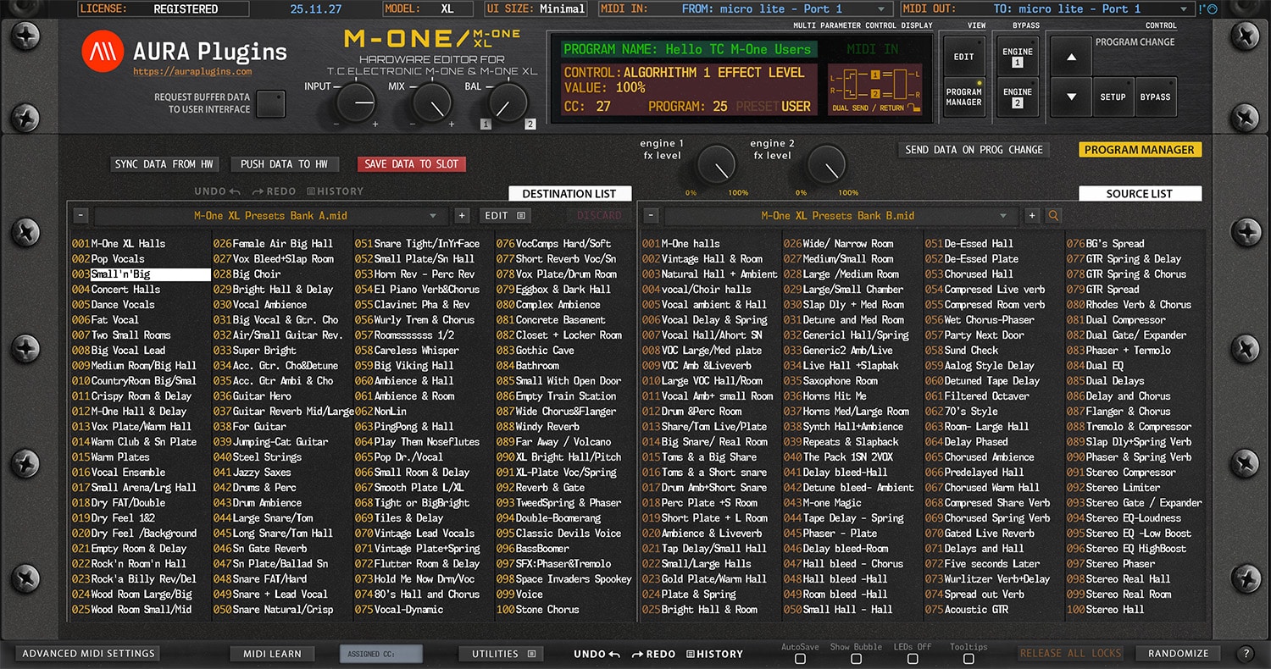Screen dimensions: 1271x669
Task: Tick the Tooltips checkbox
Action: pos(968,659)
